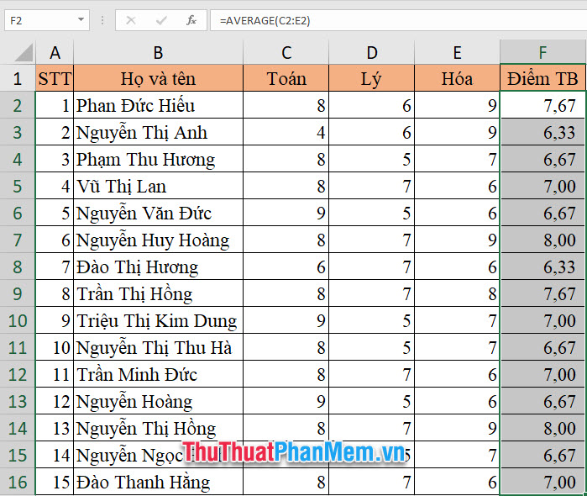The image size is (587, 496).
Task: Select row 14 header
Action: [x=18, y=428]
